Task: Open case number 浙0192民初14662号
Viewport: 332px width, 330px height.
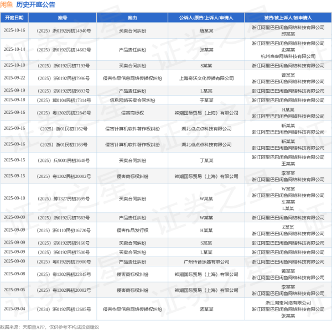Action: point(63,50)
